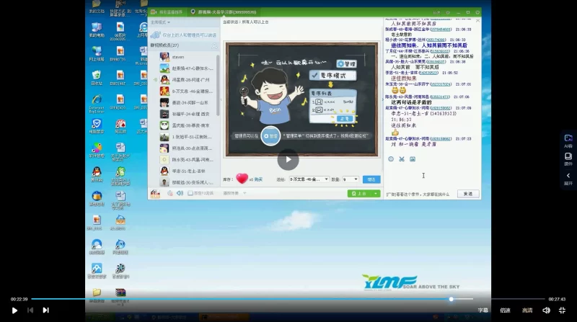Click the video progress bar handle
The height and width of the screenshot is (322, 577).
[x=452, y=299]
